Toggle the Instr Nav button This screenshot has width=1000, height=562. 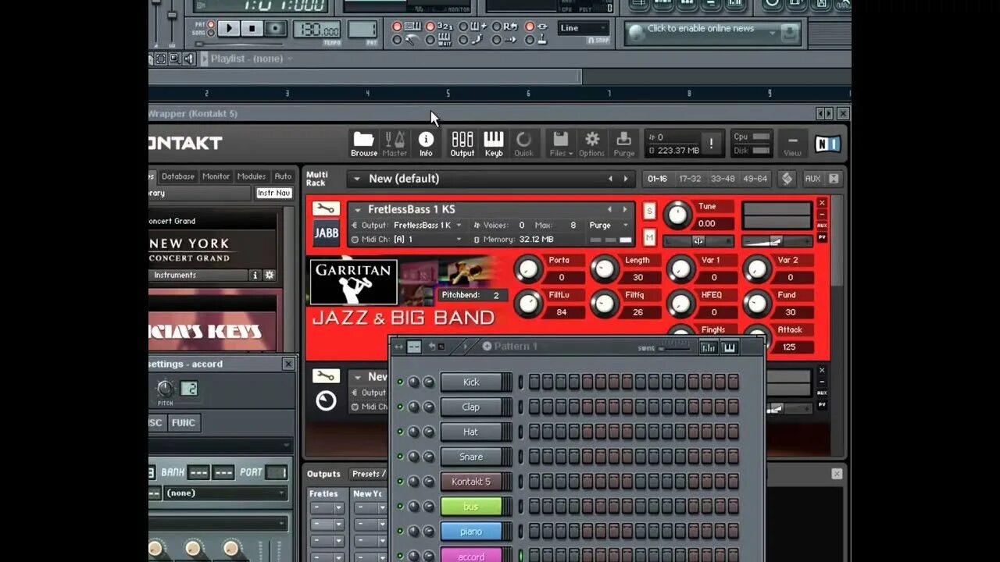pyautogui.click(x=274, y=193)
